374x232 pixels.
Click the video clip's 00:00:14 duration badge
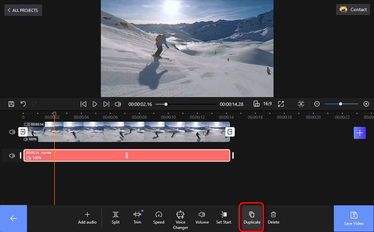point(34,124)
